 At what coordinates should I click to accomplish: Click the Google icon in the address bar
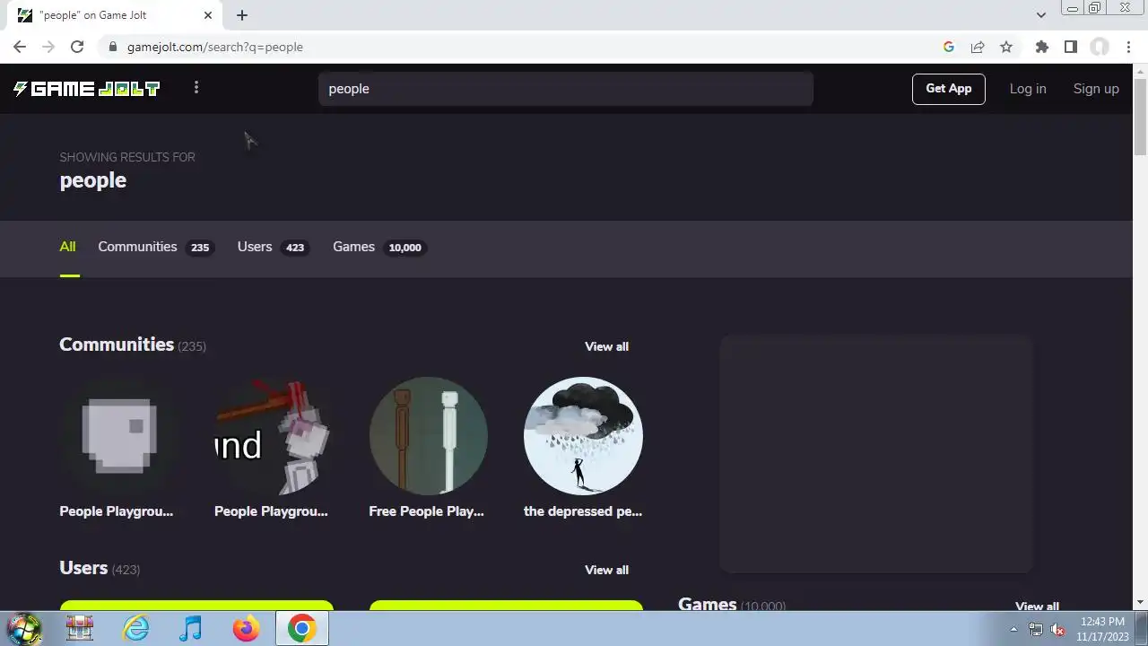pos(949,47)
